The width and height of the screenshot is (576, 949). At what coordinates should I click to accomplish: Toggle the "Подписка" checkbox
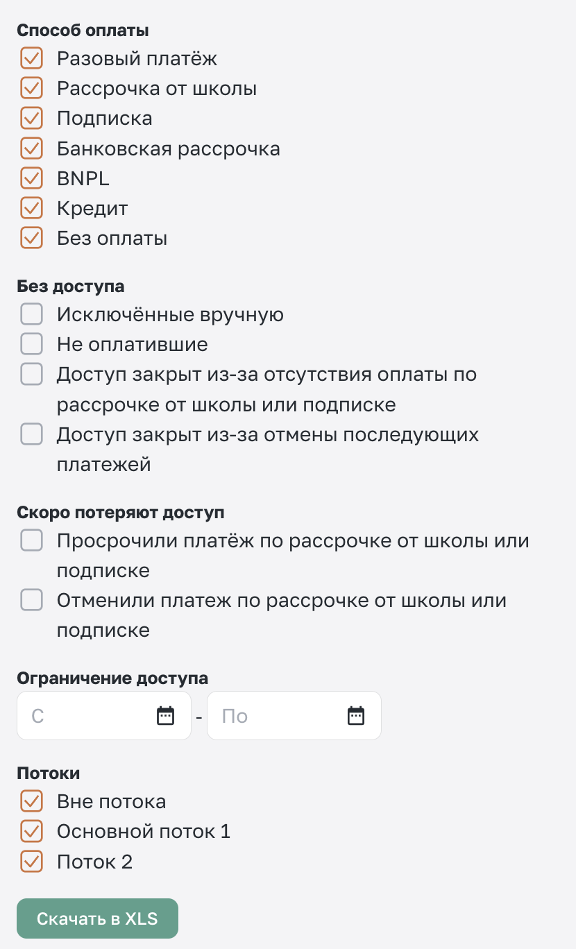tap(32, 118)
